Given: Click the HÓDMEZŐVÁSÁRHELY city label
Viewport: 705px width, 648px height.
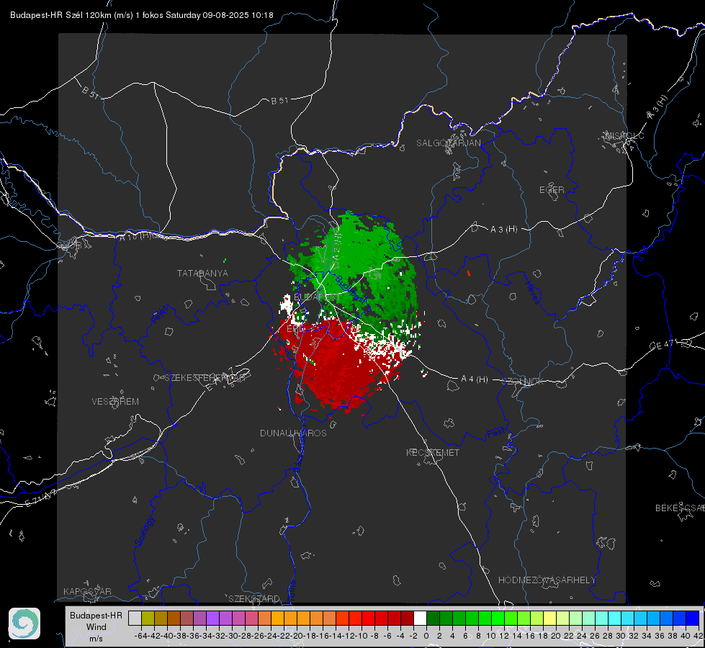Looking at the screenshot, I should click(547, 580).
